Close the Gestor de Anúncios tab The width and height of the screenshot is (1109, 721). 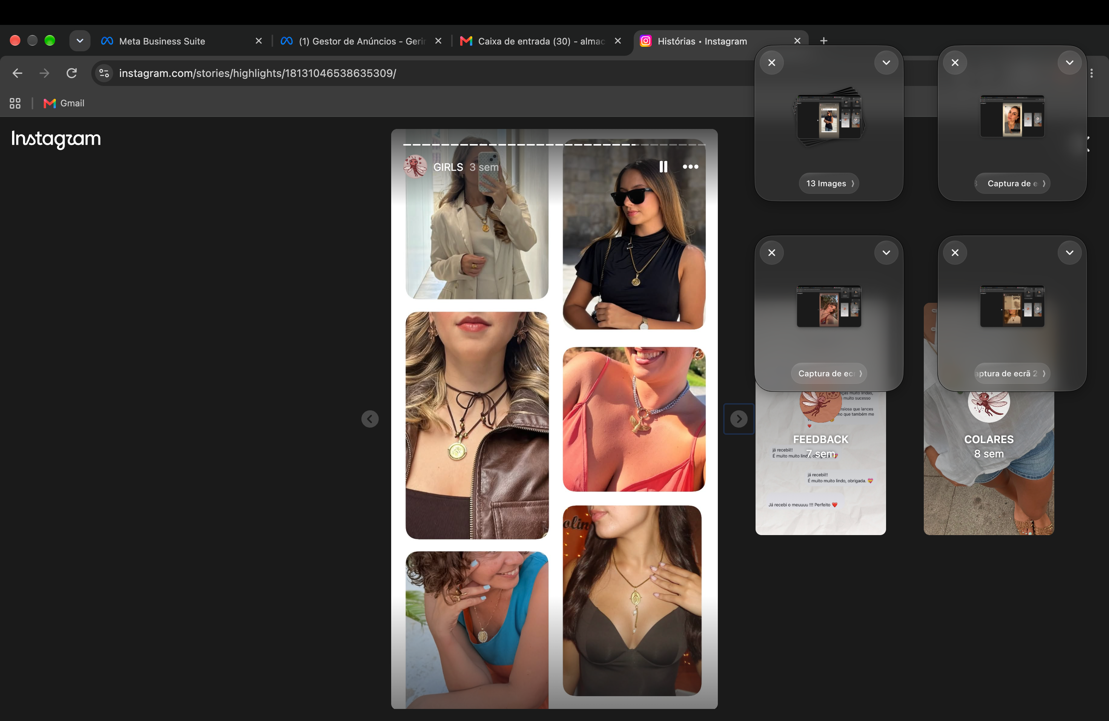pyautogui.click(x=438, y=41)
